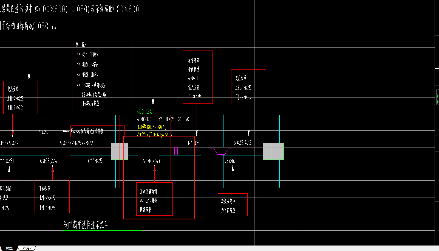Click the (Y4Φ25) haunch label with both parentheses
439x251 pixels.
(96, 161)
